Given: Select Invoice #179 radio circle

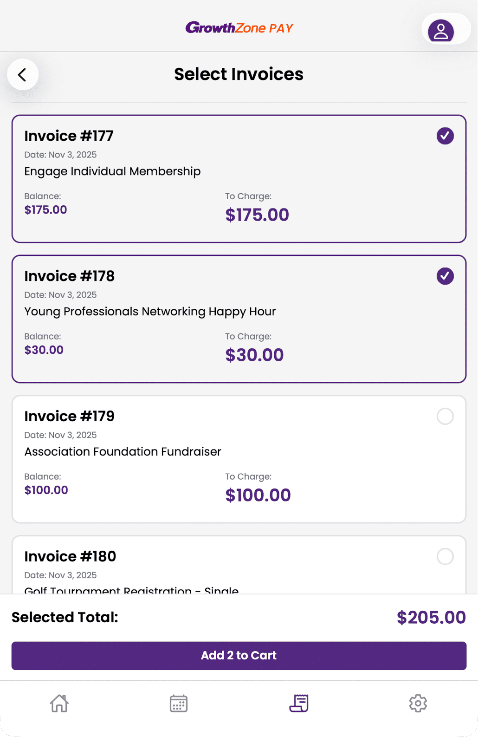Looking at the screenshot, I should (445, 417).
